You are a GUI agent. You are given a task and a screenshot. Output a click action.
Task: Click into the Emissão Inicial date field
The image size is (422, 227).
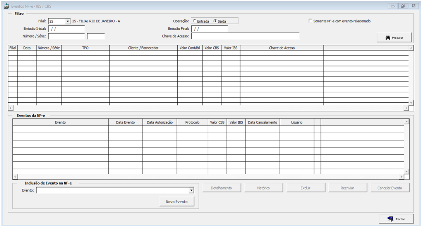(x=66, y=29)
